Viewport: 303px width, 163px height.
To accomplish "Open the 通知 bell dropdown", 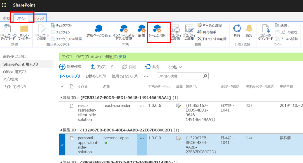I will pyautogui.click(x=249, y=32).
